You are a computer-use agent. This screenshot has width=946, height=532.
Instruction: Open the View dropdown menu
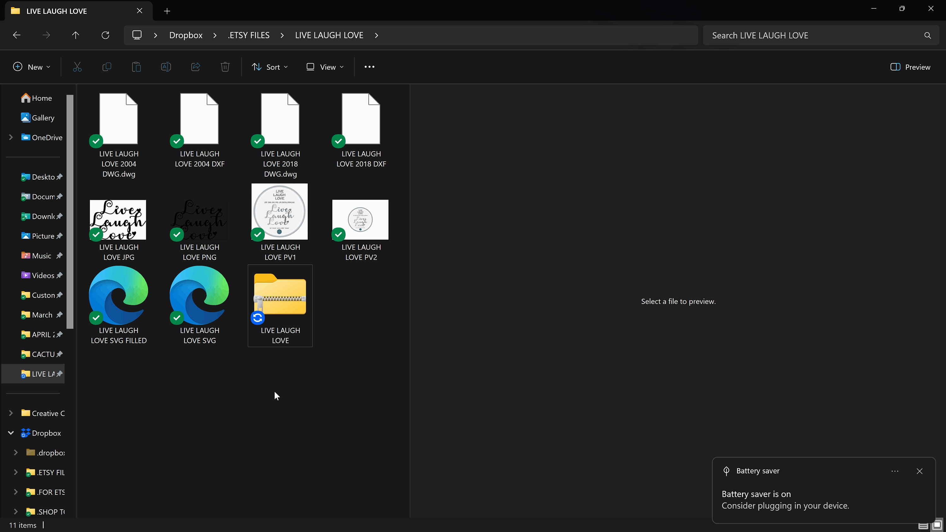point(325,67)
